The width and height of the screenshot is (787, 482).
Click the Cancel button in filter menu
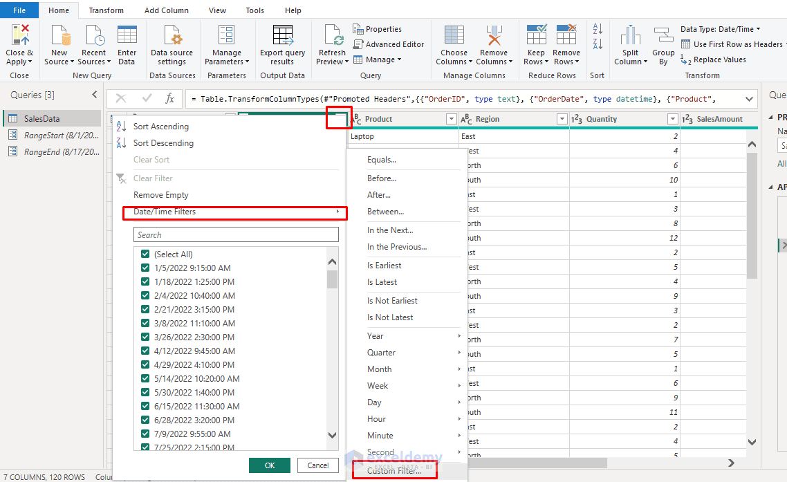318,465
